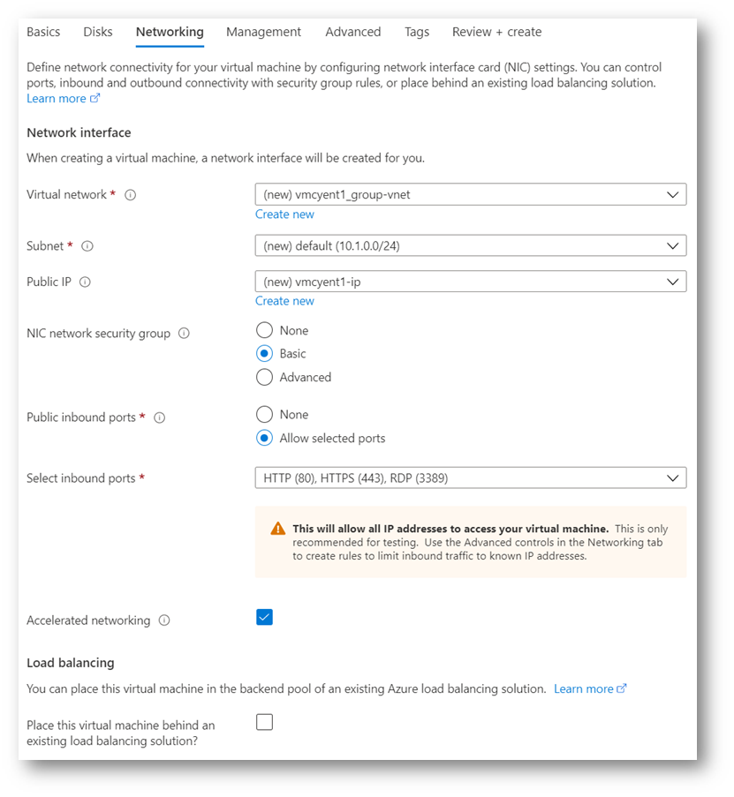Go to the Review + create tab
Viewport: 734px width, 797px height.
pyautogui.click(x=496, y=32)
